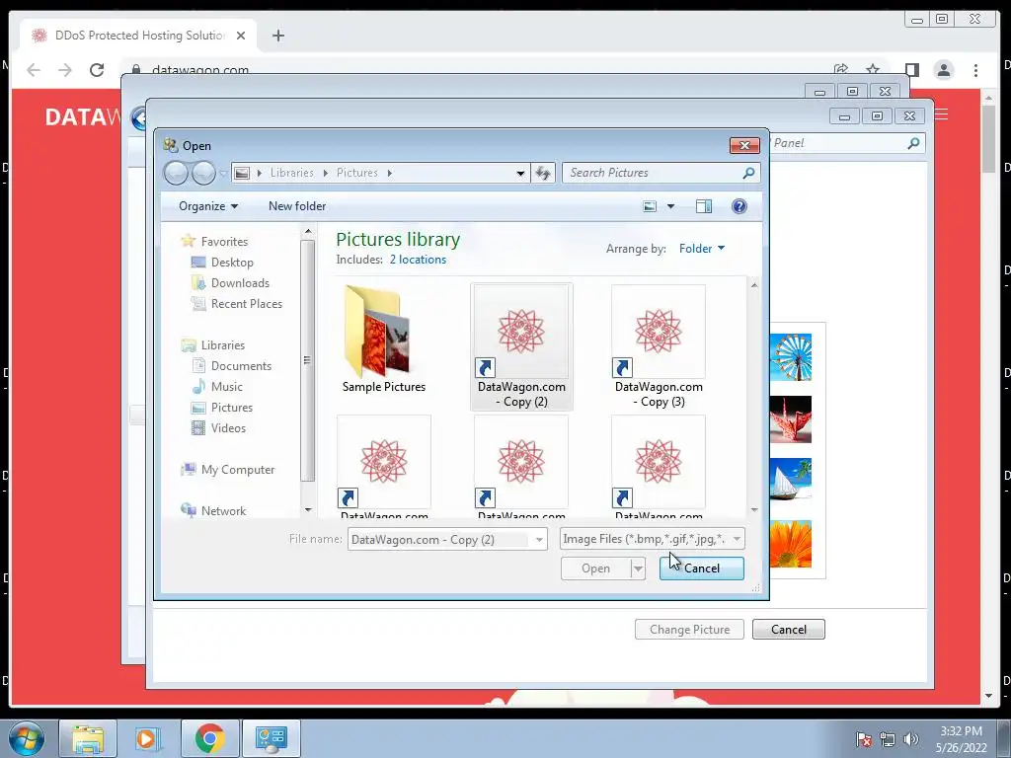
Task: Click the Search Pictures input field
Action: point(652,173)
